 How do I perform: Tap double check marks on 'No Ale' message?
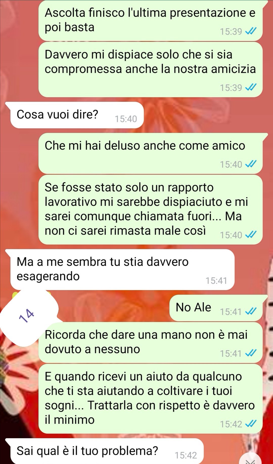(x=251, y=312)
